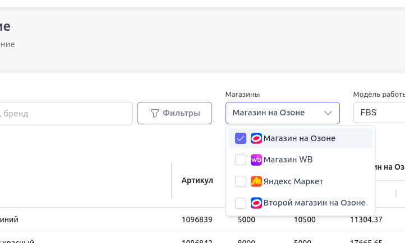This screenshot has width=405, height=243.
Task: Select the Яндекс Маркет option label
Action: tap(293, 181)
